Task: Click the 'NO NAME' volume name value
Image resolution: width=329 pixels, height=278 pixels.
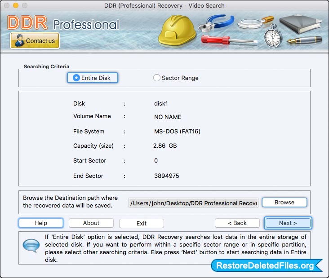Action: click(x=168, y=117)
